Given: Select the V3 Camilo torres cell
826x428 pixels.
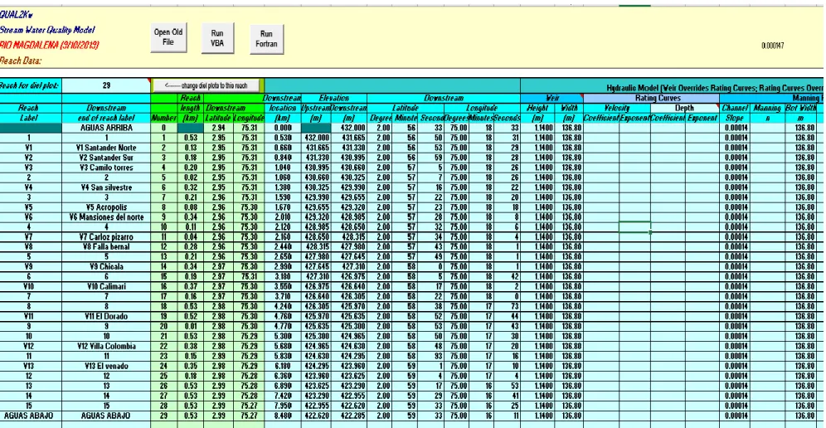Looking at the screenshot, I should [x=106, y=168].
